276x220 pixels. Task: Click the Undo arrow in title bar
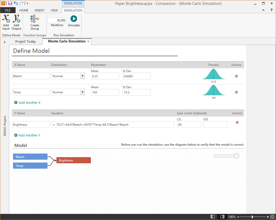[16, 3]
